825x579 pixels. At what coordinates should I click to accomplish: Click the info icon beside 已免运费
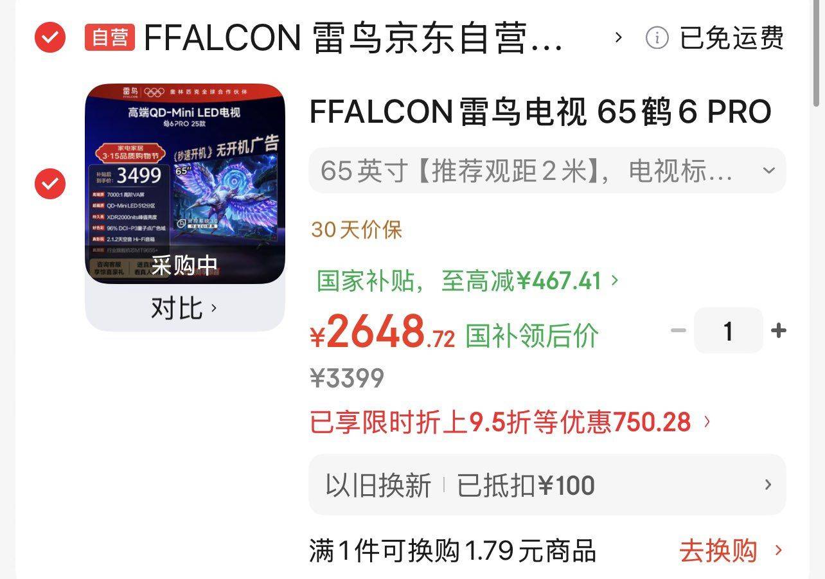coord(657,38)
